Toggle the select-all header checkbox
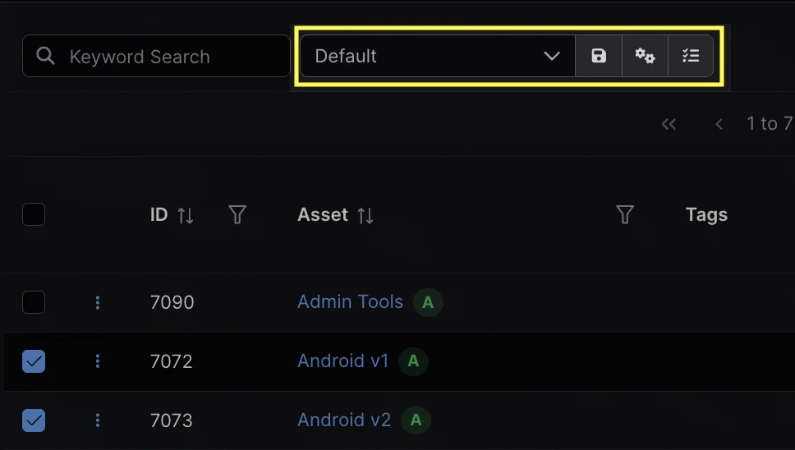Viewport: 795px width, 450px height. 34,215
